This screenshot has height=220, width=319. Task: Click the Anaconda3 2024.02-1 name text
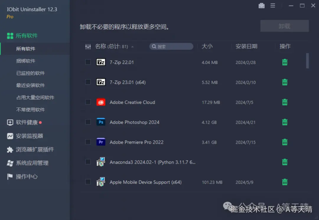(153, 162)
